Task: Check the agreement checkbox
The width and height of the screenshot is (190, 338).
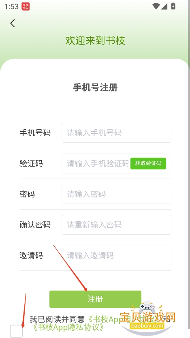Action: pos(16,331)
